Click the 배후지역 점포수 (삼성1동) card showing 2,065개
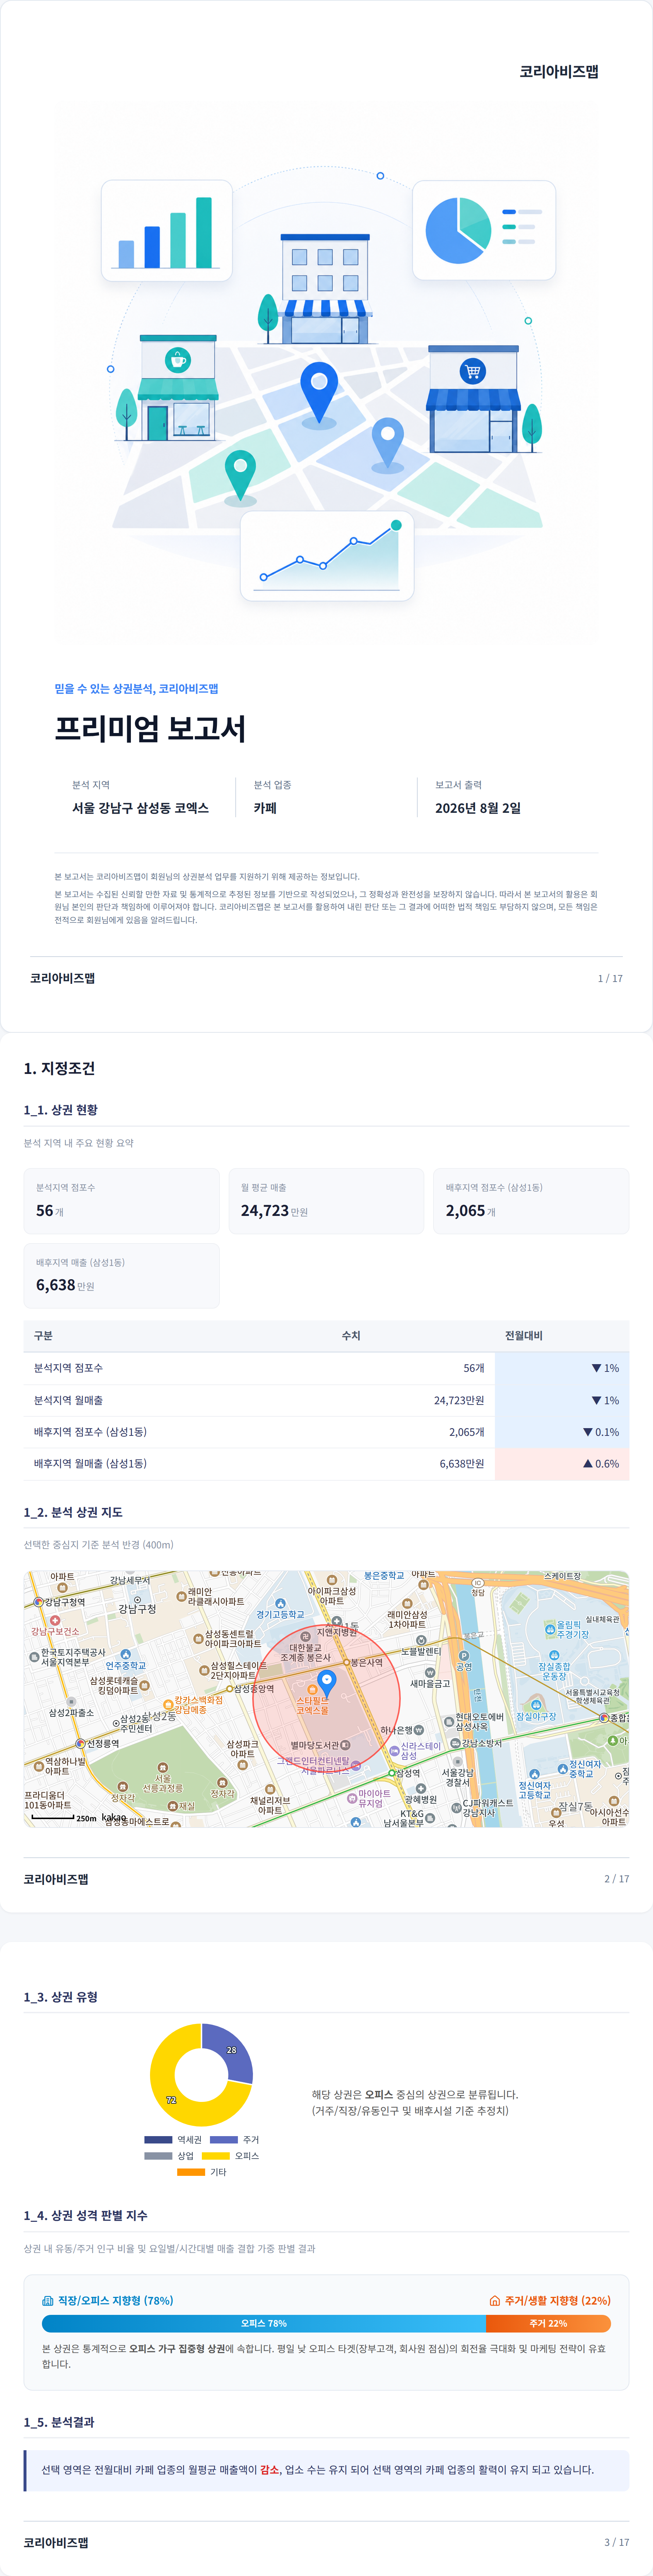The image size is (653, 2576). coord(531,1200)
